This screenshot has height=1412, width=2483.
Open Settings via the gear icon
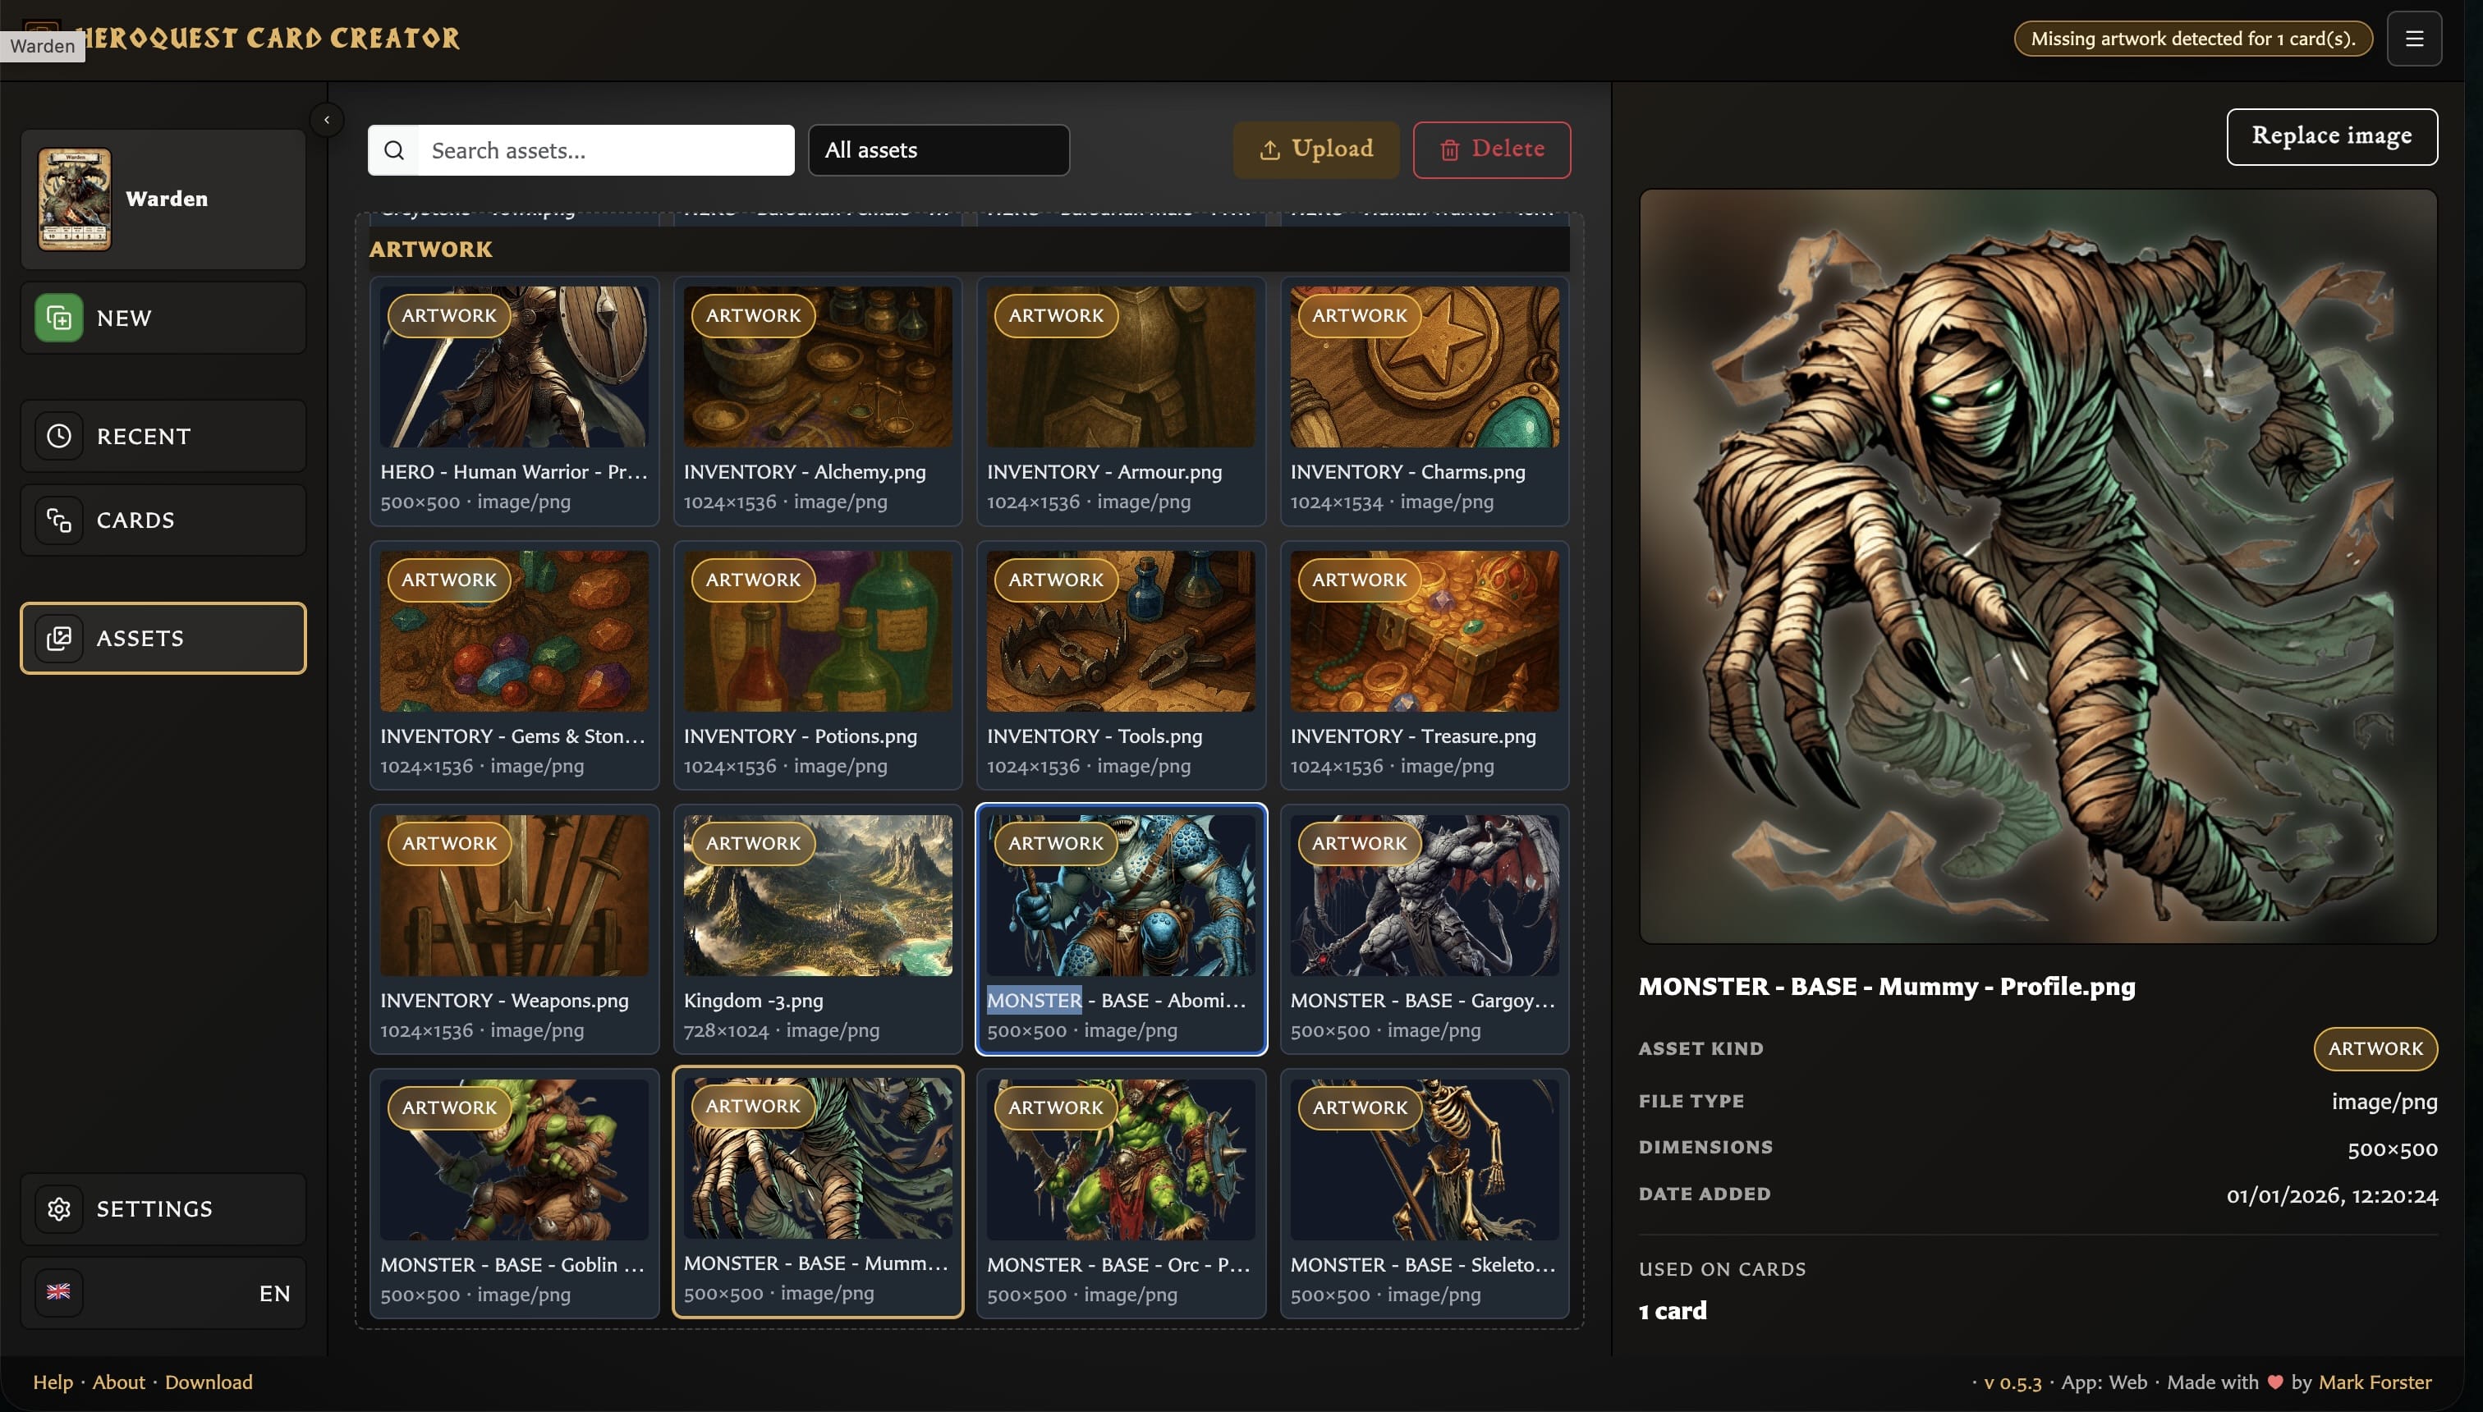coord(59,1209)
